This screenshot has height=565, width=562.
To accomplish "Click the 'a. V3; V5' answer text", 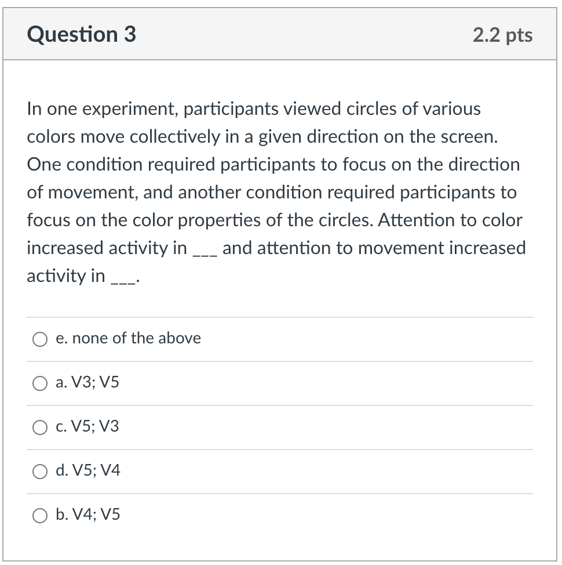I will point(87,382).
